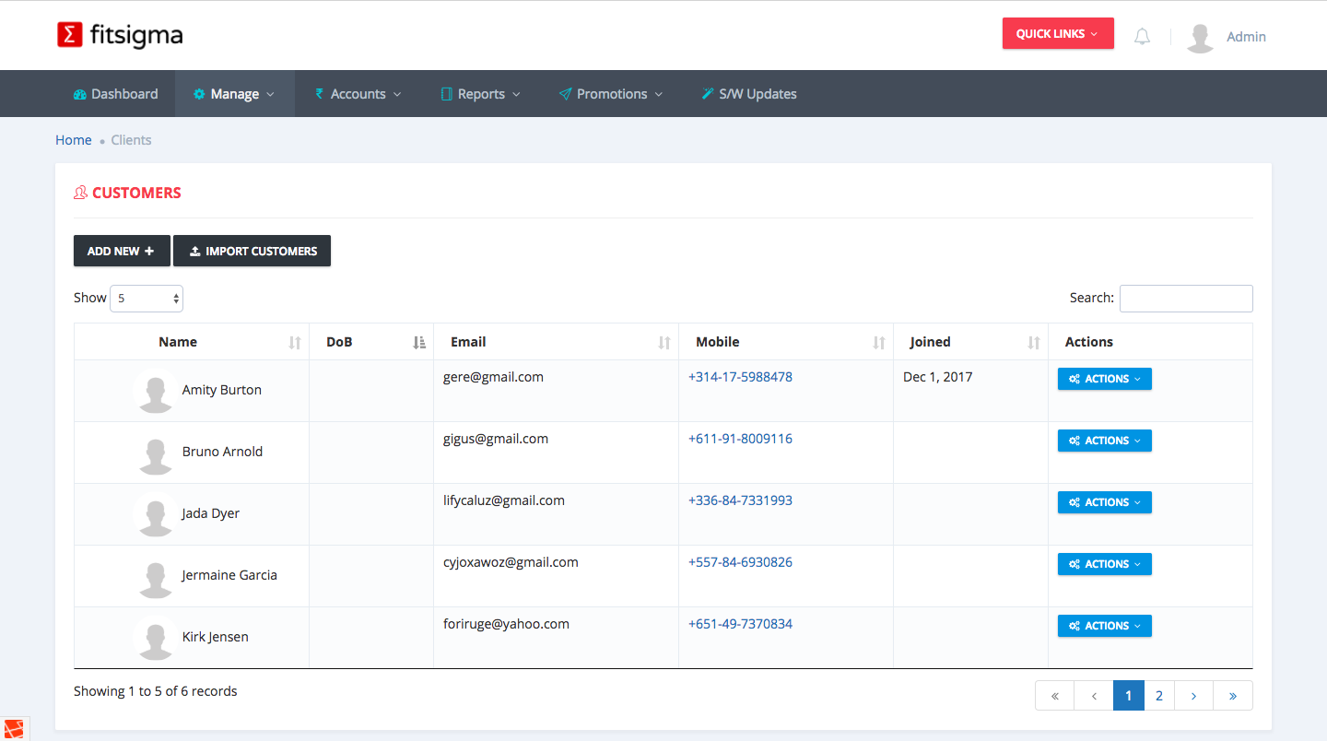Click the Add New button
Screen dimensions: 1327x741
(x=122, y=251)
